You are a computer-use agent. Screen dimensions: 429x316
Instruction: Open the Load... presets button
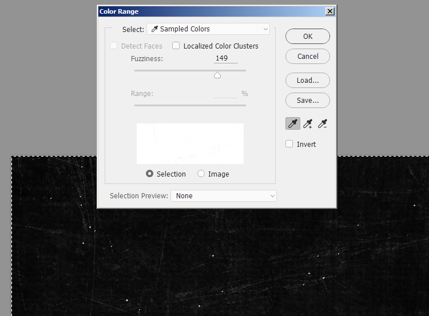pos(308,80)
